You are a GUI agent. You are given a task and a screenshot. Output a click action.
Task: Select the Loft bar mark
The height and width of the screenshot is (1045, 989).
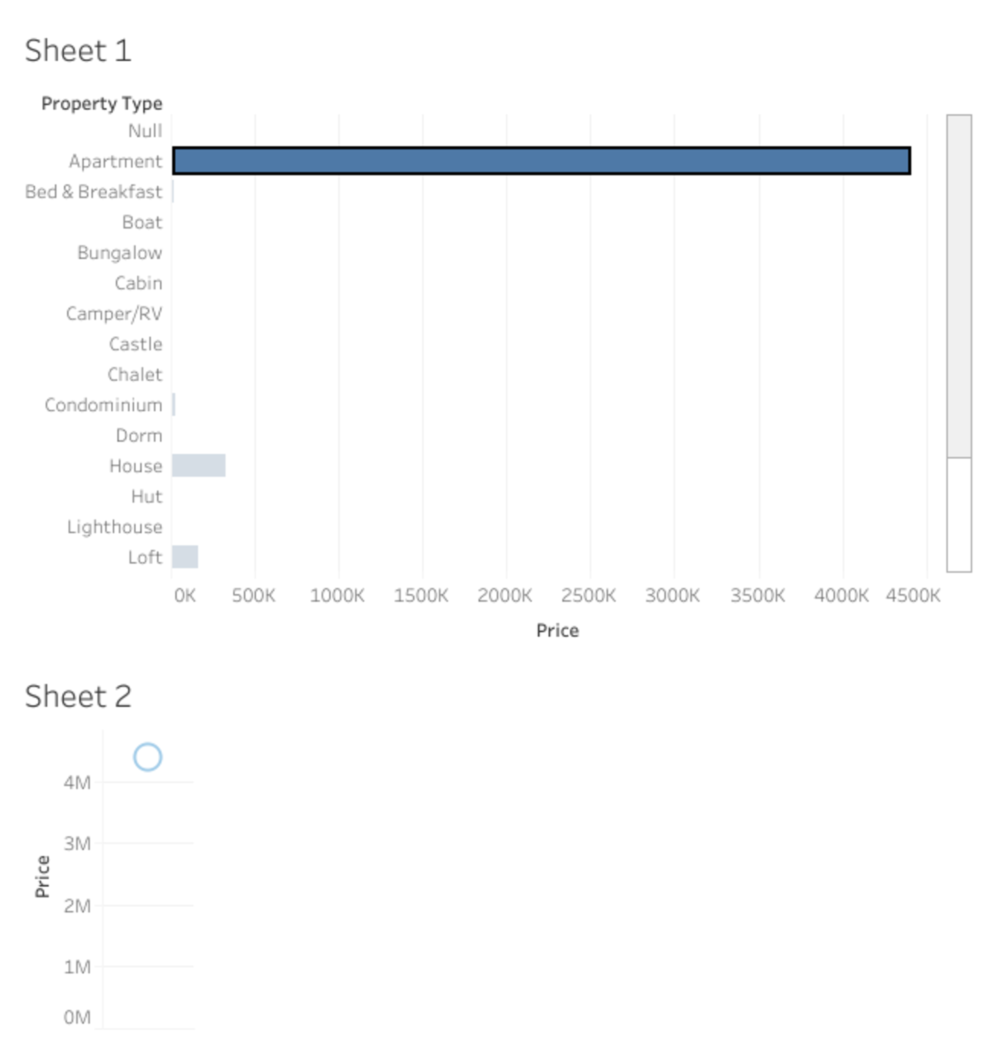pos(185,557)
